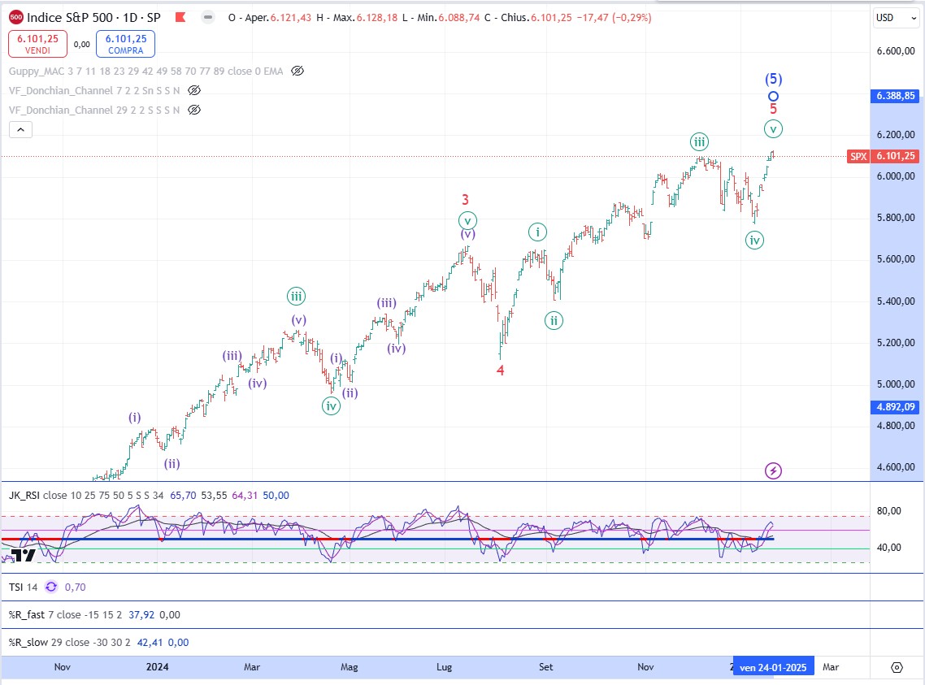
Task: Select the green circled iii above the January high
Action: (699, 141)
